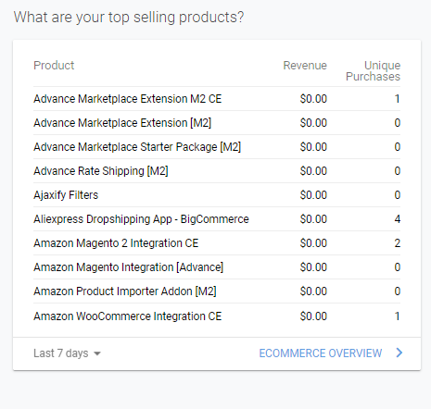Select Aliexpress Dropshipping App - BigCommerce
The image size is (431, 409).
pyautogui.click(x=141, y=219)
